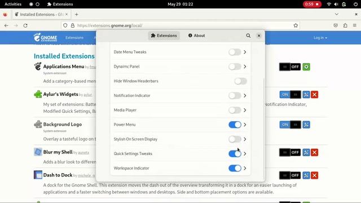Save to Pocket icon in toolbar

coord(336,25)
